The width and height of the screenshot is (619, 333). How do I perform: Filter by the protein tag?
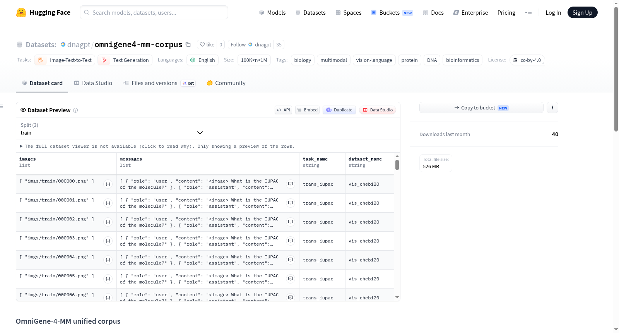(409, 60)
